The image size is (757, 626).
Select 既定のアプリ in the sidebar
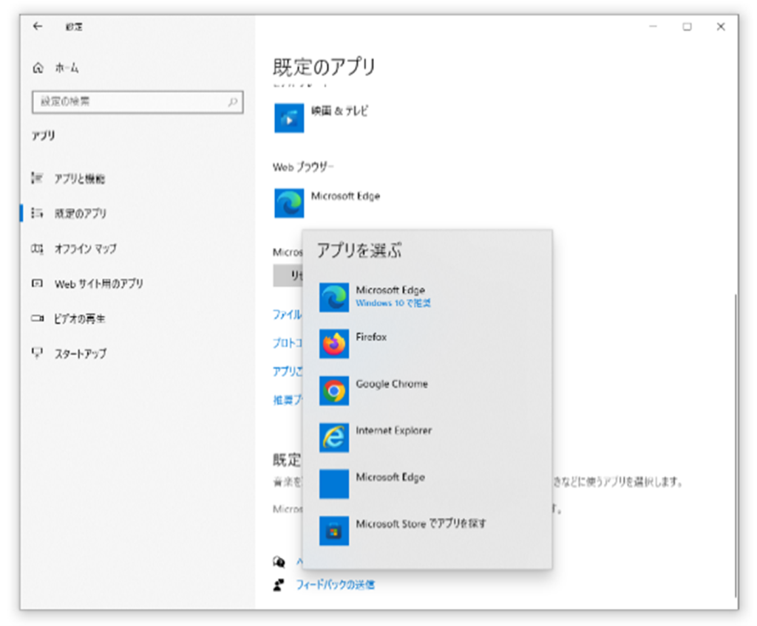[x=80, y=213]
